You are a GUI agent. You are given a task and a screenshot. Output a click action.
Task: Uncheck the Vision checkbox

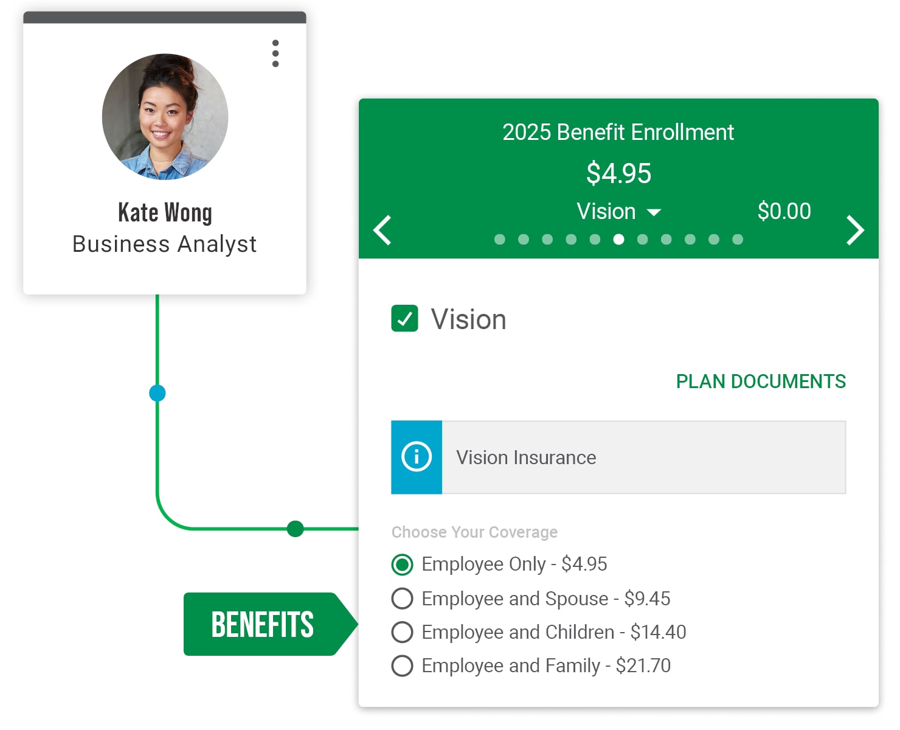pyautogui.click(x=404, y=319)
